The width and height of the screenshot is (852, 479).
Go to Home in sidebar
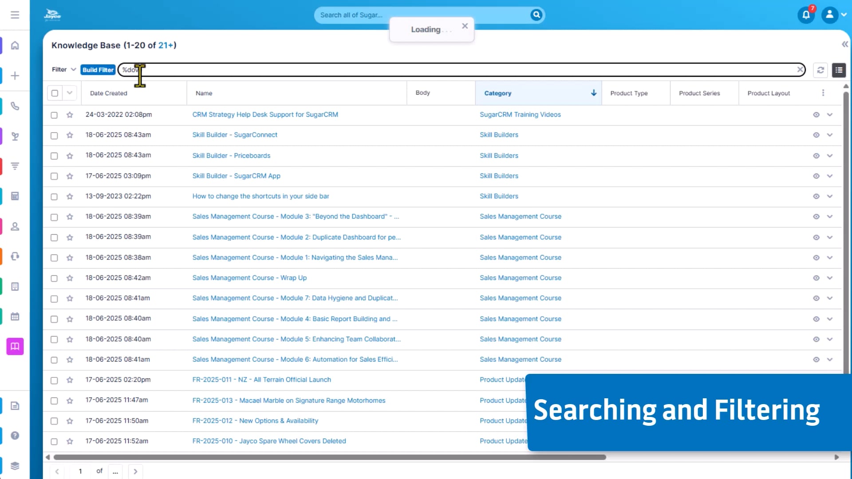15,45
